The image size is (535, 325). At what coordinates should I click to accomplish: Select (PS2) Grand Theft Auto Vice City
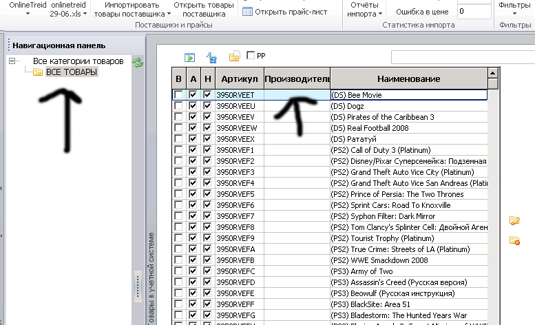409,172
